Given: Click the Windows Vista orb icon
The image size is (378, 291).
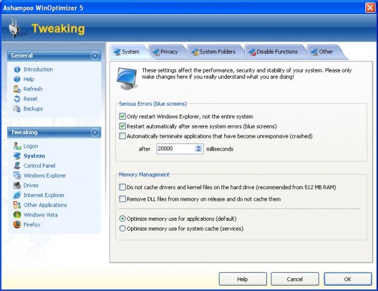Looking at the screenshot, I should click(x=17, y=215).
